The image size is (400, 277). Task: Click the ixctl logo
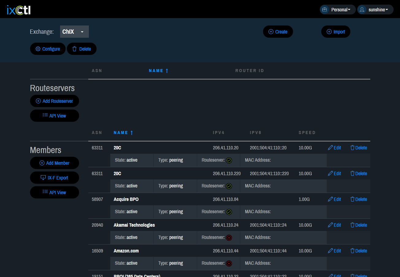point(19,10)
